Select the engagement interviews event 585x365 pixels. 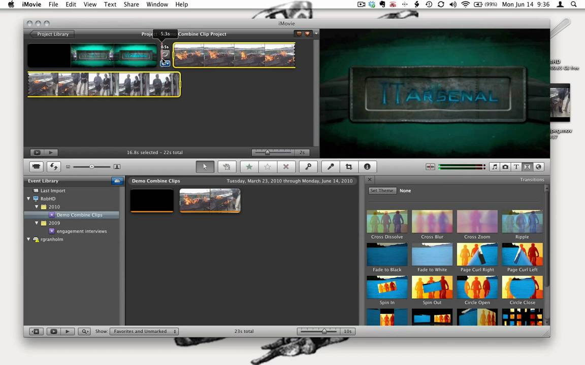tap(82, 231)
